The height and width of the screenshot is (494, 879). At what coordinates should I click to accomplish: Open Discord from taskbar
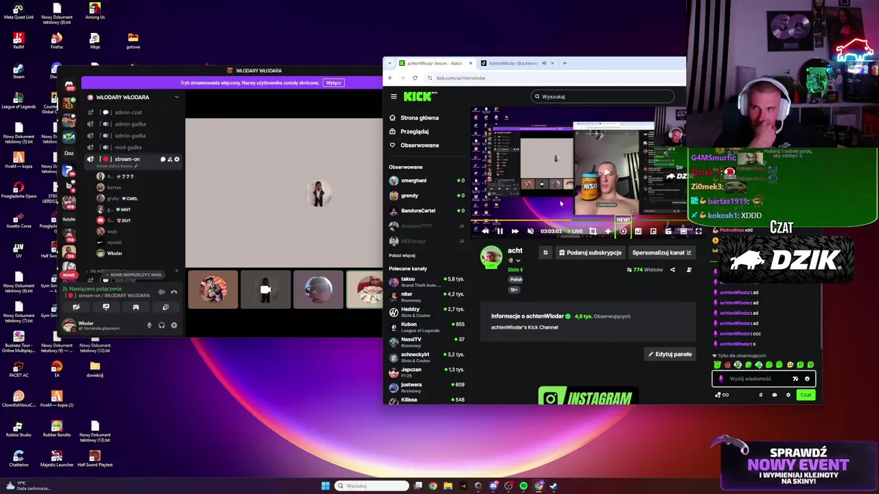tap(493, 486)
